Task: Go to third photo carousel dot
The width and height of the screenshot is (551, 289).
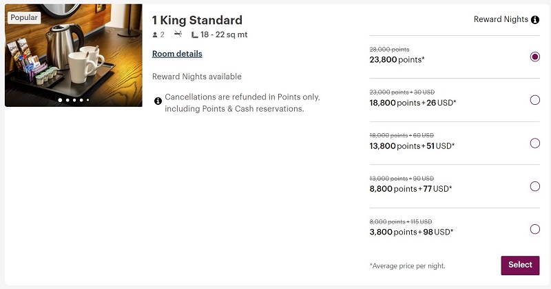Action: click(x=74, y=100)
